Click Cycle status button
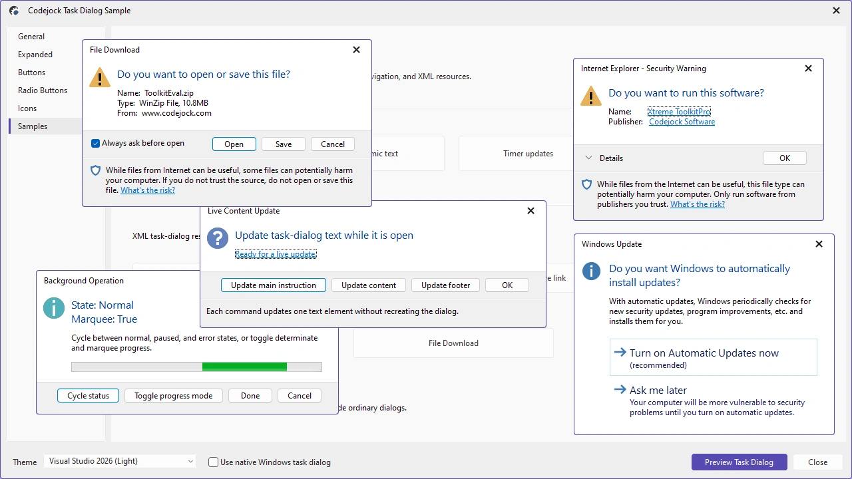 click(89, 396)
